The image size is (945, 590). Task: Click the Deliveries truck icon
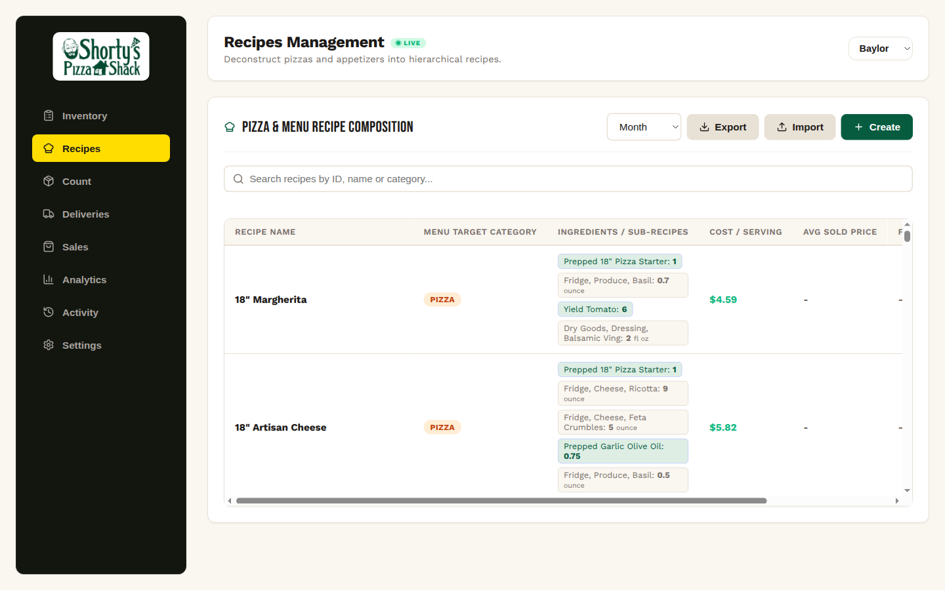click(x=49, y=214)
